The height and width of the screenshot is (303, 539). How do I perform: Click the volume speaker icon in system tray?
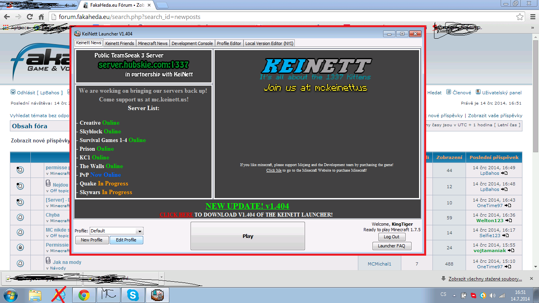pos(492,295)
